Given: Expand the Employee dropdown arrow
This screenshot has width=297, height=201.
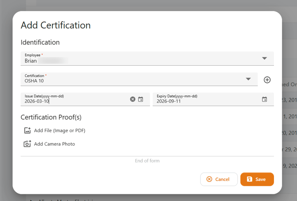Looking at the screenshot, I should tap(265, 59).
